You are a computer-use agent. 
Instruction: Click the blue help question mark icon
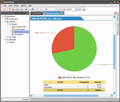26,9
